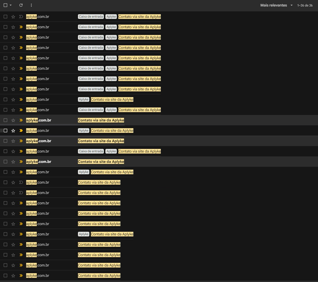Image resolution: width=318 pixels, height=282 pixels.
Task: Open the hovered row's Contato via site subject
Action: tap(112, 131)
